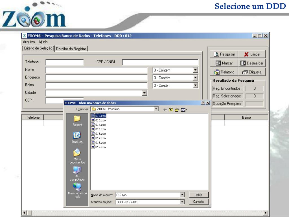The image size is (289, 217).
Task: Expand the Nome match-type dropdown
Action: coord(195,70)
